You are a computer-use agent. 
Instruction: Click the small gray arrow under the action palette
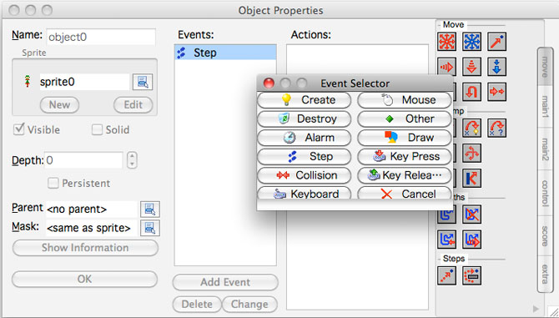tap(536, 308)
